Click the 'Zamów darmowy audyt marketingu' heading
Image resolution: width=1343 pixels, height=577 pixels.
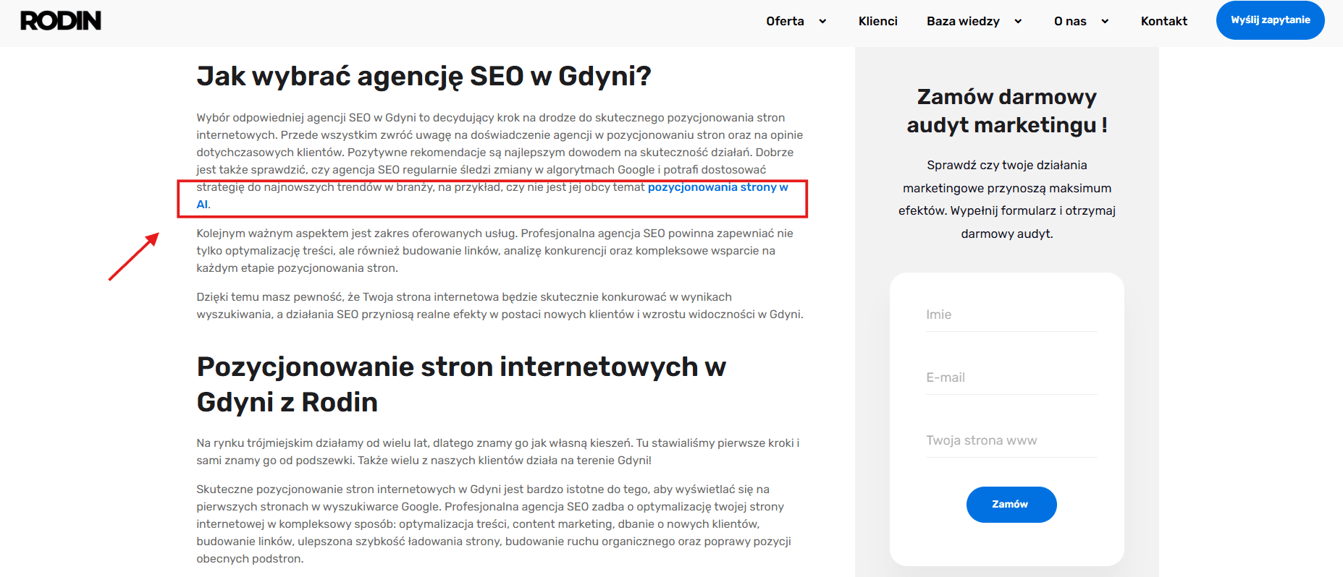[x=1006, y=111]
